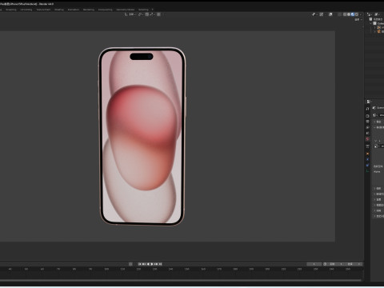
Task: Open the viewport Options dropdown below shading
Action: pos(358,20)
